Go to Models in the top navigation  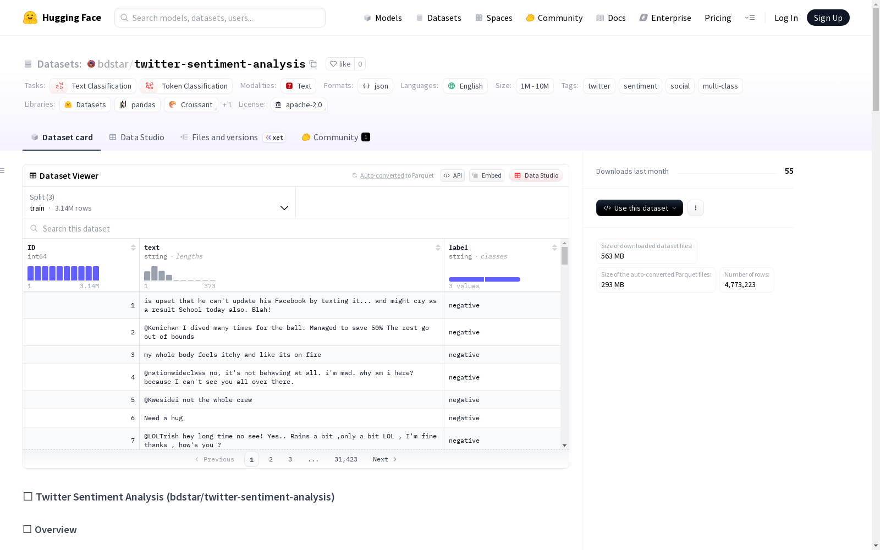pos(383,18)
